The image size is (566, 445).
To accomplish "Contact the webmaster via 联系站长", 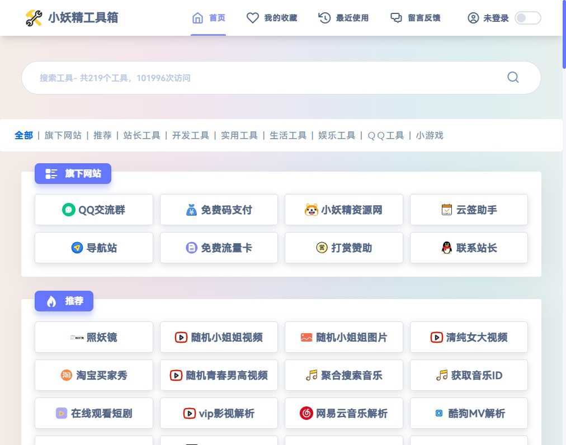I will point(469,248).
